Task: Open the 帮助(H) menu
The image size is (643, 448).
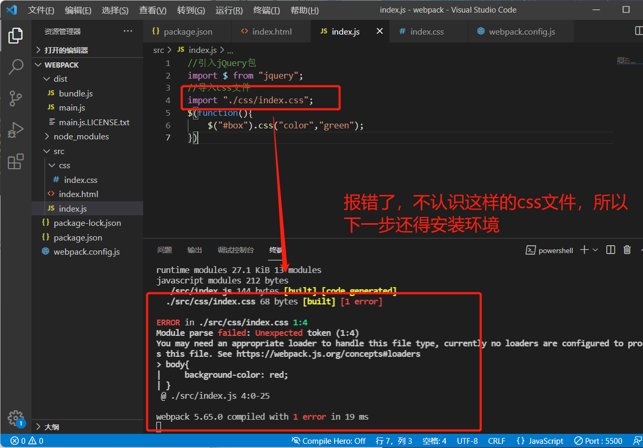Action: tap(304, 10)
